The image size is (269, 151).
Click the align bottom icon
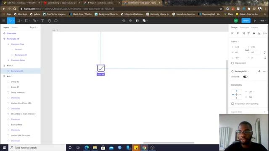coord(259,34)
